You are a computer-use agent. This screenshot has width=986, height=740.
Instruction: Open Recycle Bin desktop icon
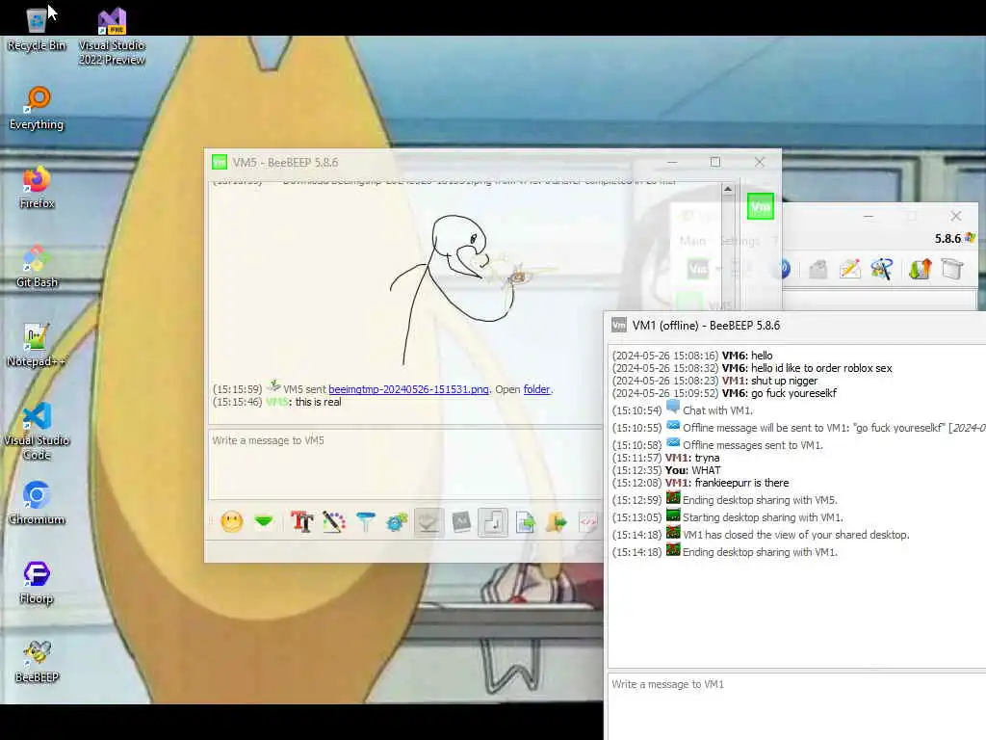(37, 29)
